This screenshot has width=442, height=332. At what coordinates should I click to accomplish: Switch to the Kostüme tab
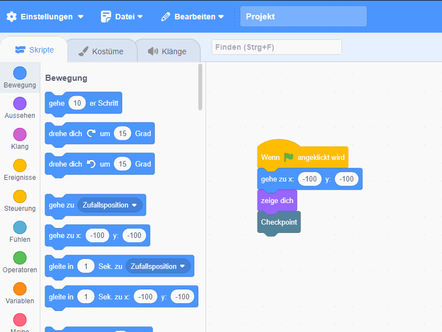coord(102,51)
